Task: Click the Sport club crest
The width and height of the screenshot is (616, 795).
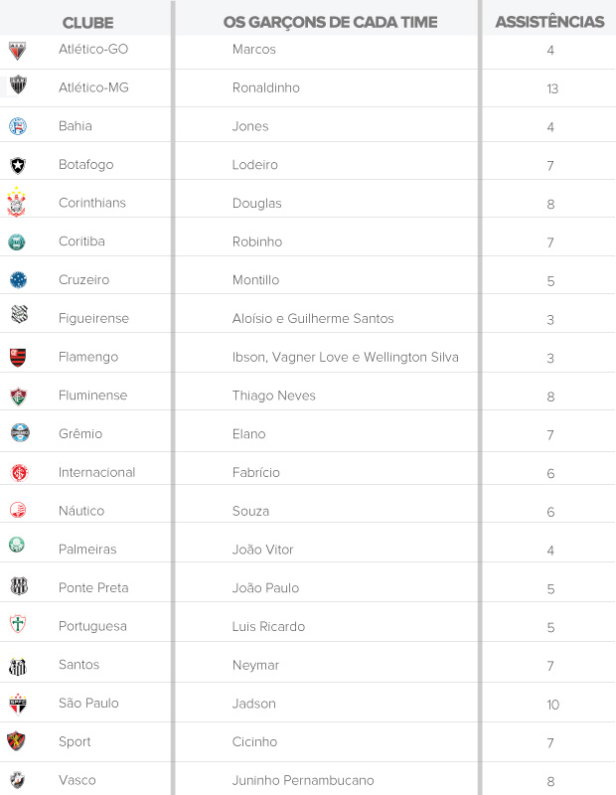Action: click(18, 741)
